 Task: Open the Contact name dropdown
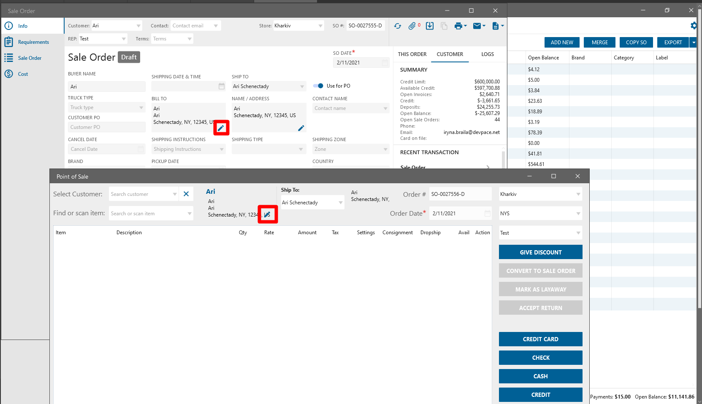[x=385, y=109]
